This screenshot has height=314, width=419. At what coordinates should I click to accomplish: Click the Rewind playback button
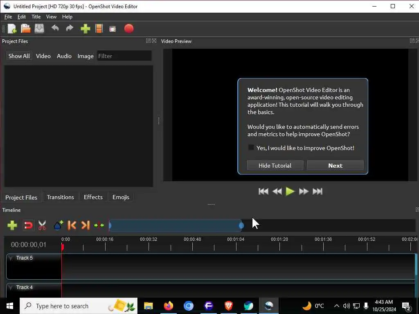(277, 191)
